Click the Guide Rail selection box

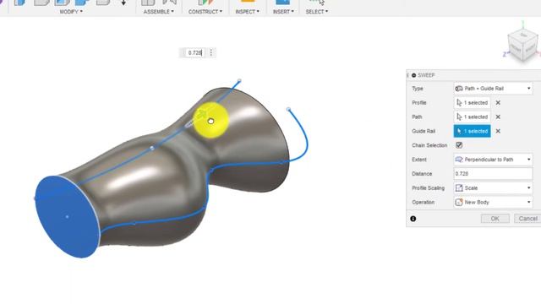(x=472, y=131)
